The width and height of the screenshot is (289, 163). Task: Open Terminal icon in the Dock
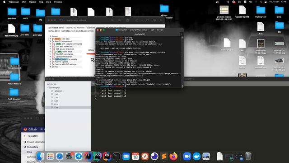117,156
